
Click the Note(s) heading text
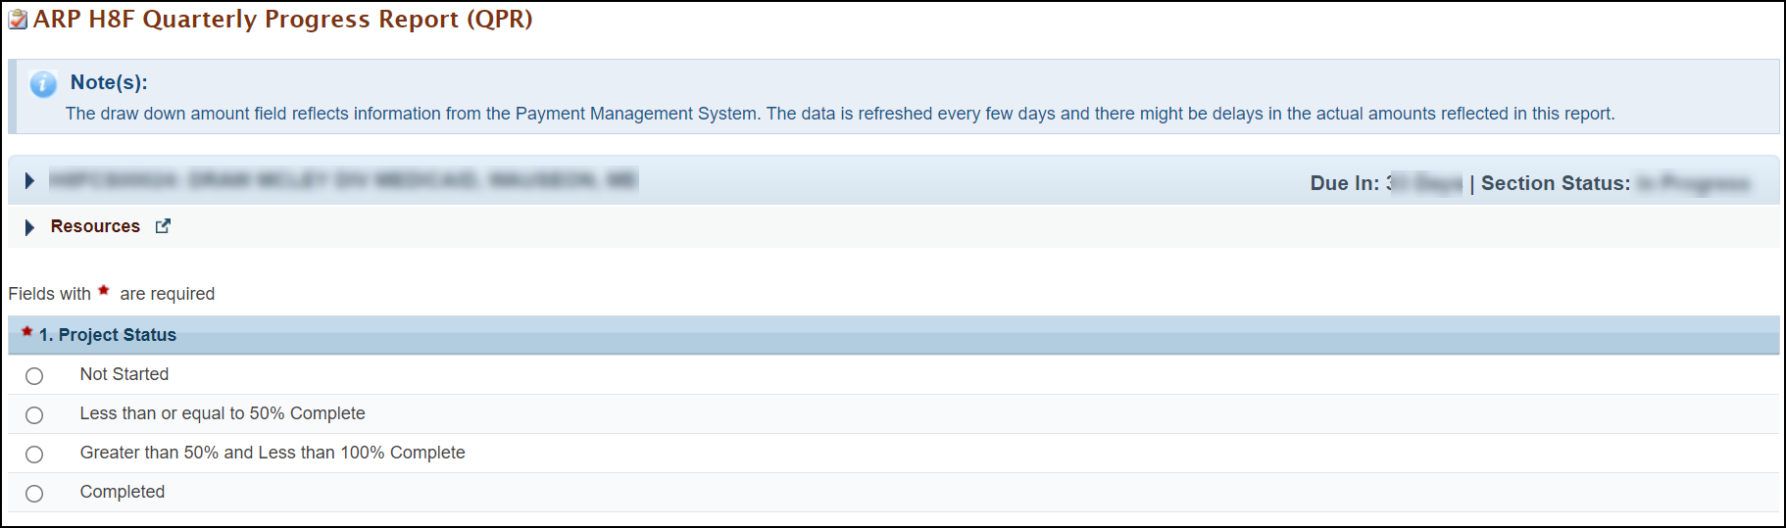(x=109, y=82)
